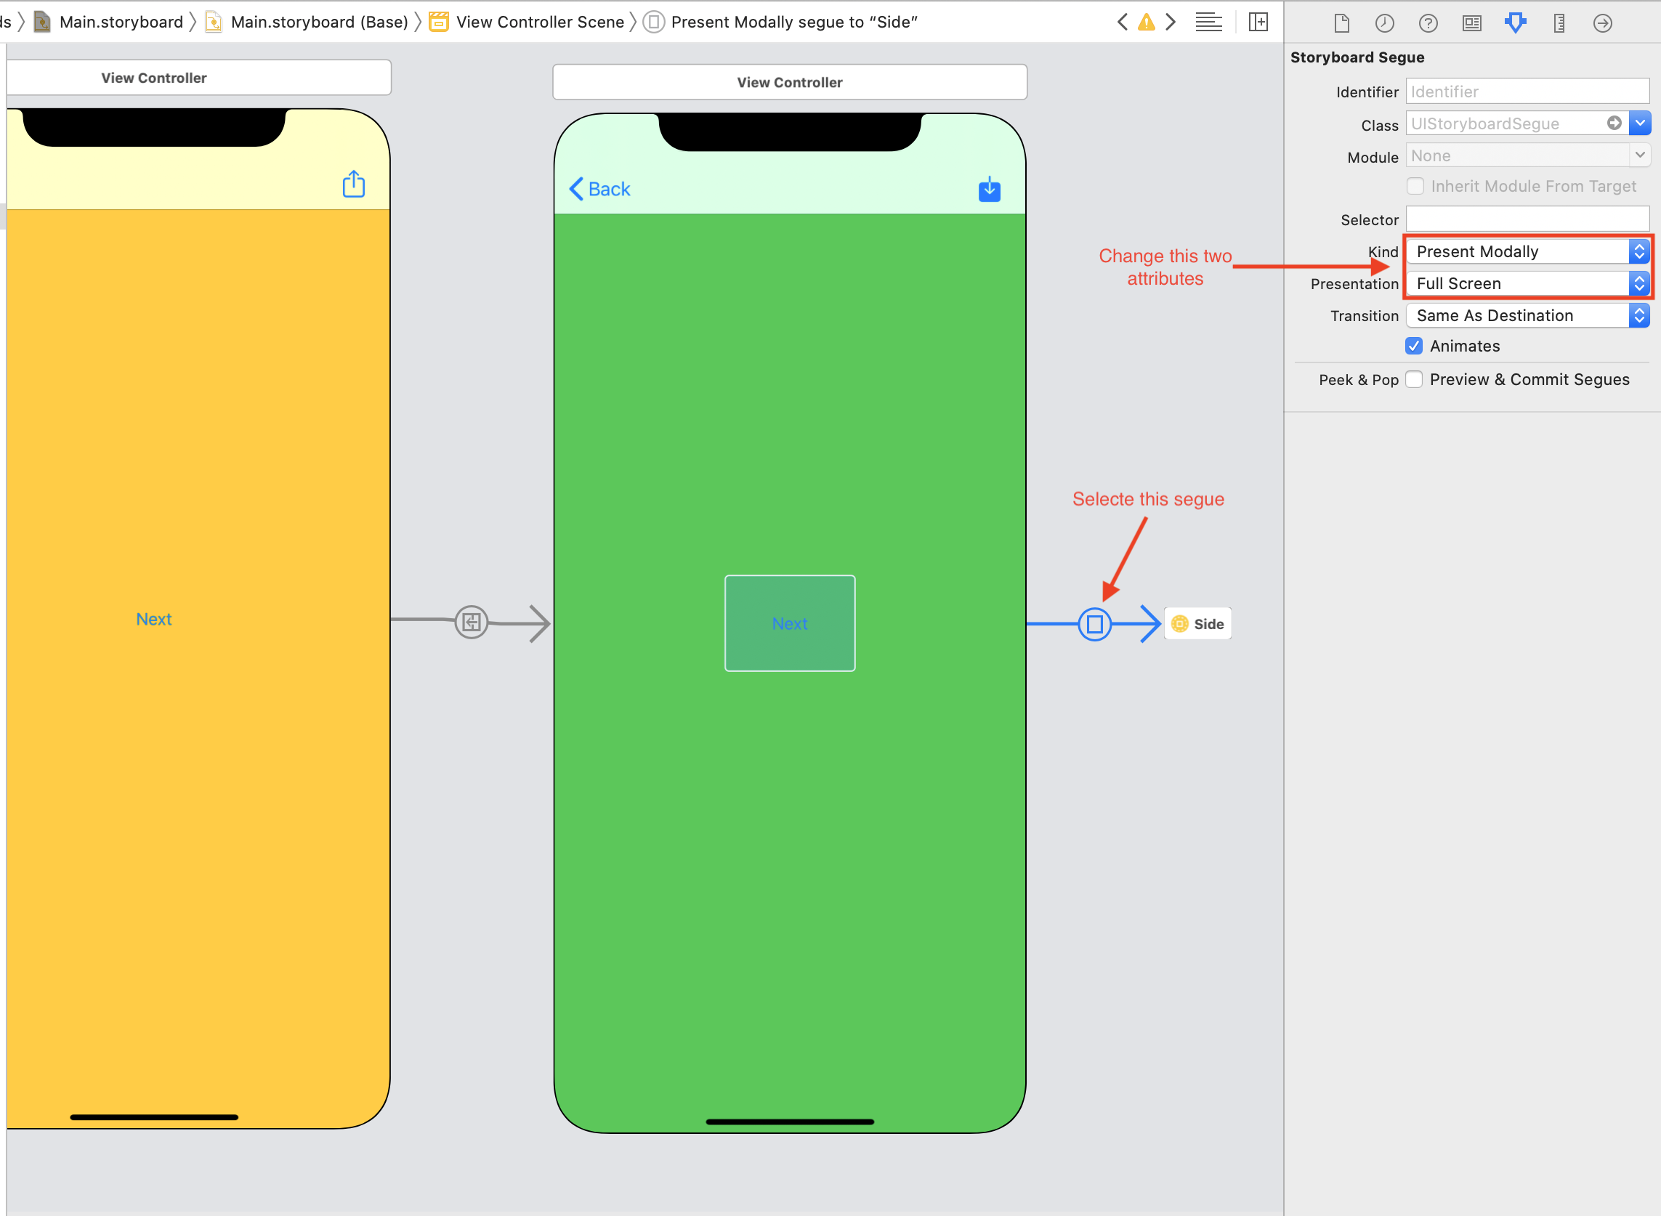Click the Next button in the green controller
Viewport: 1661px width, 1216px height.
(x=789, y=623)
